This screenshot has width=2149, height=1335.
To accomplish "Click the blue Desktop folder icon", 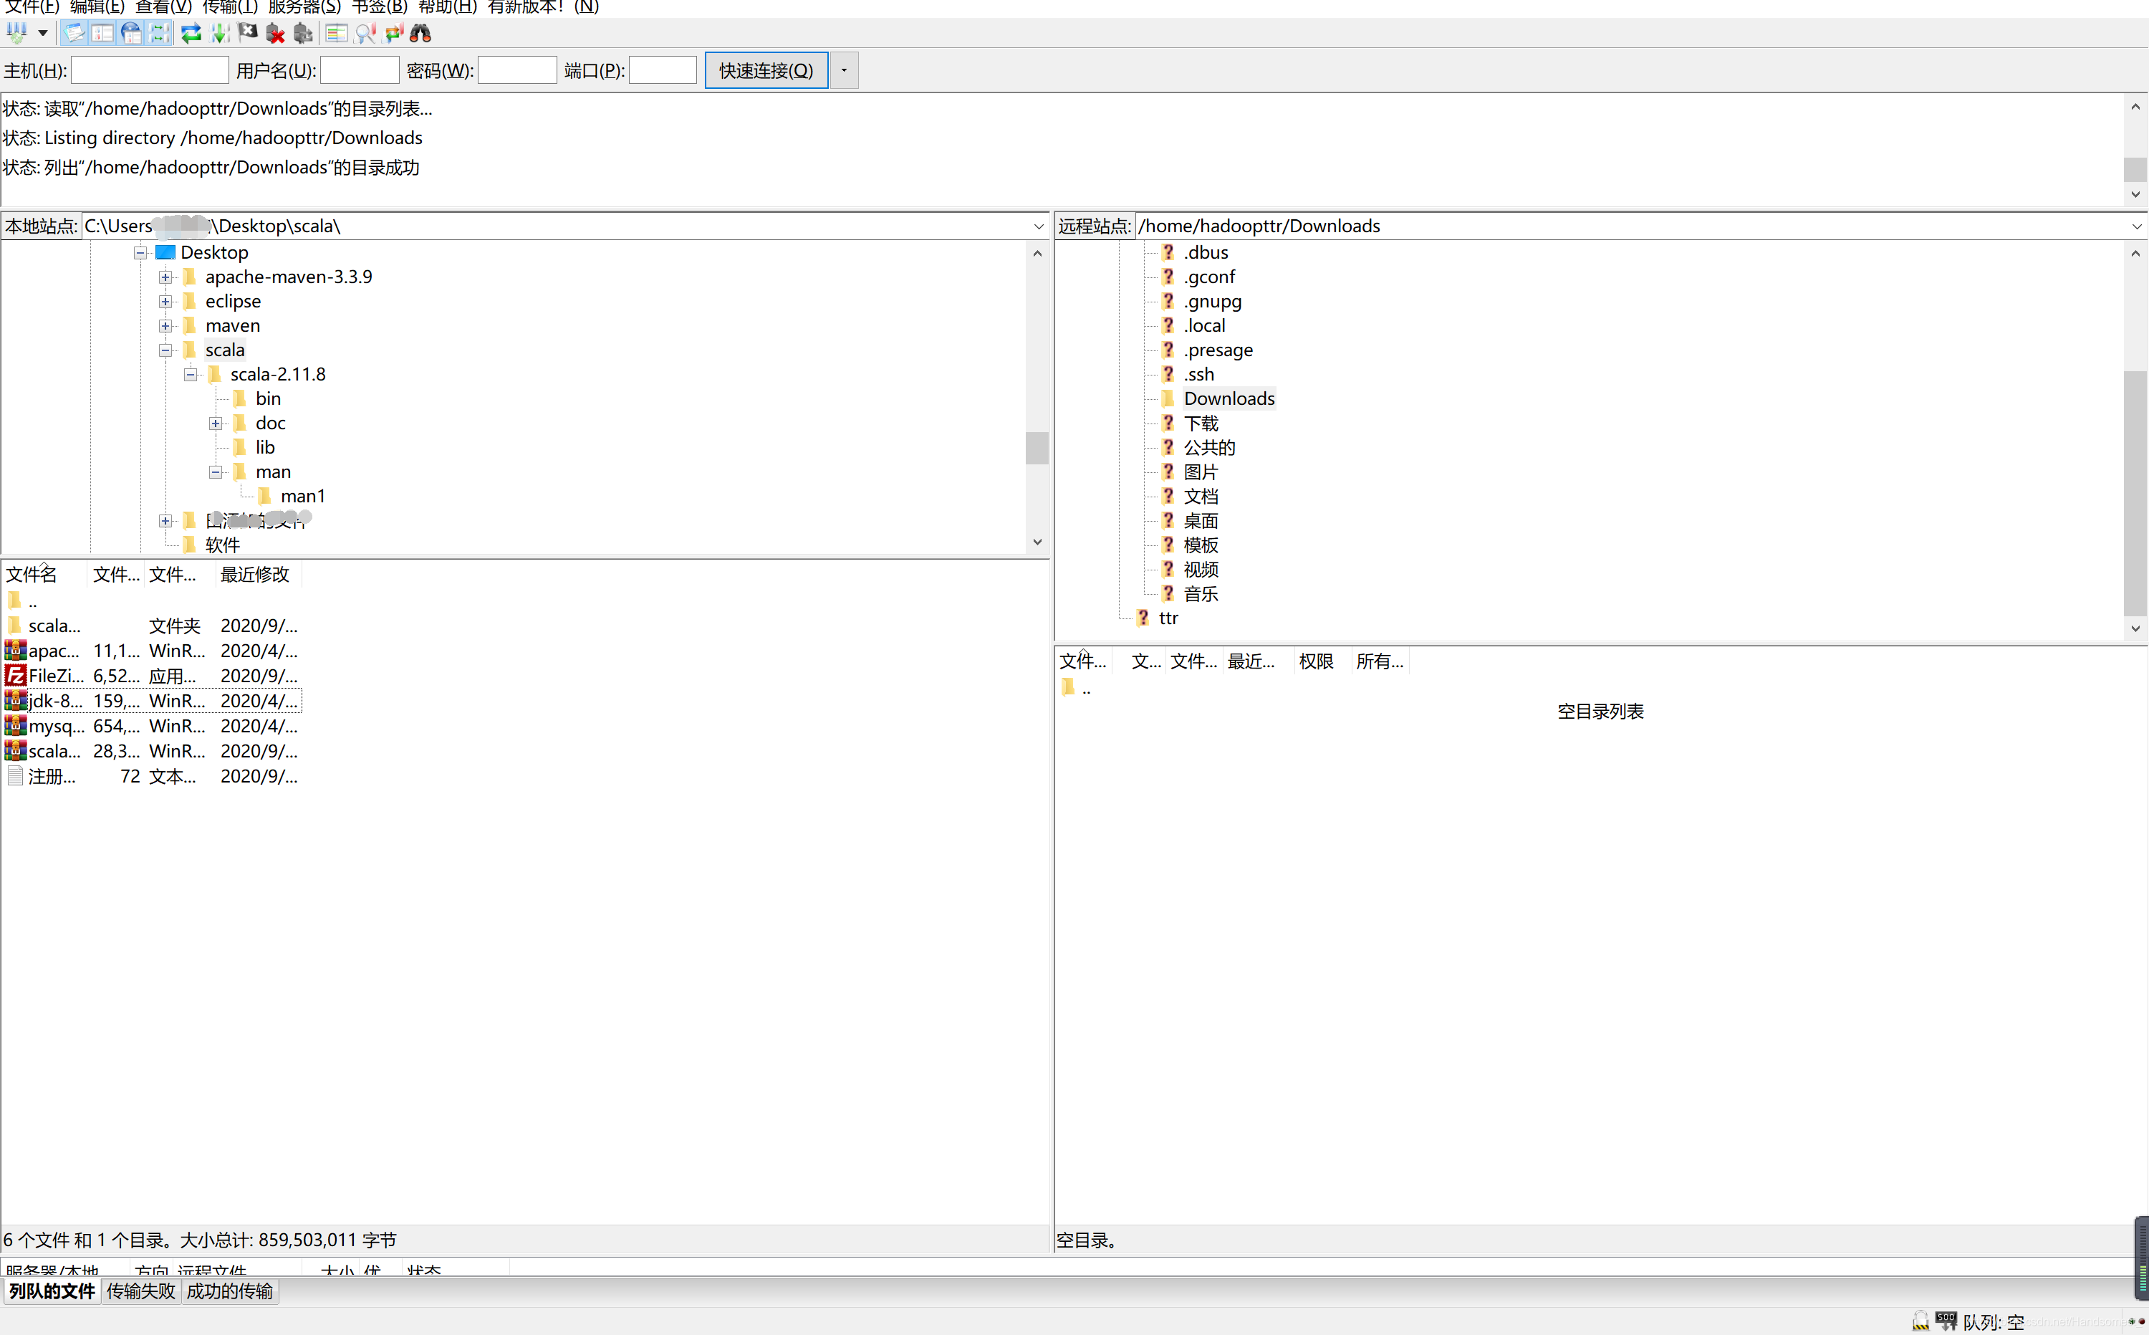I will pyautogui.click(x=166, y=252).
